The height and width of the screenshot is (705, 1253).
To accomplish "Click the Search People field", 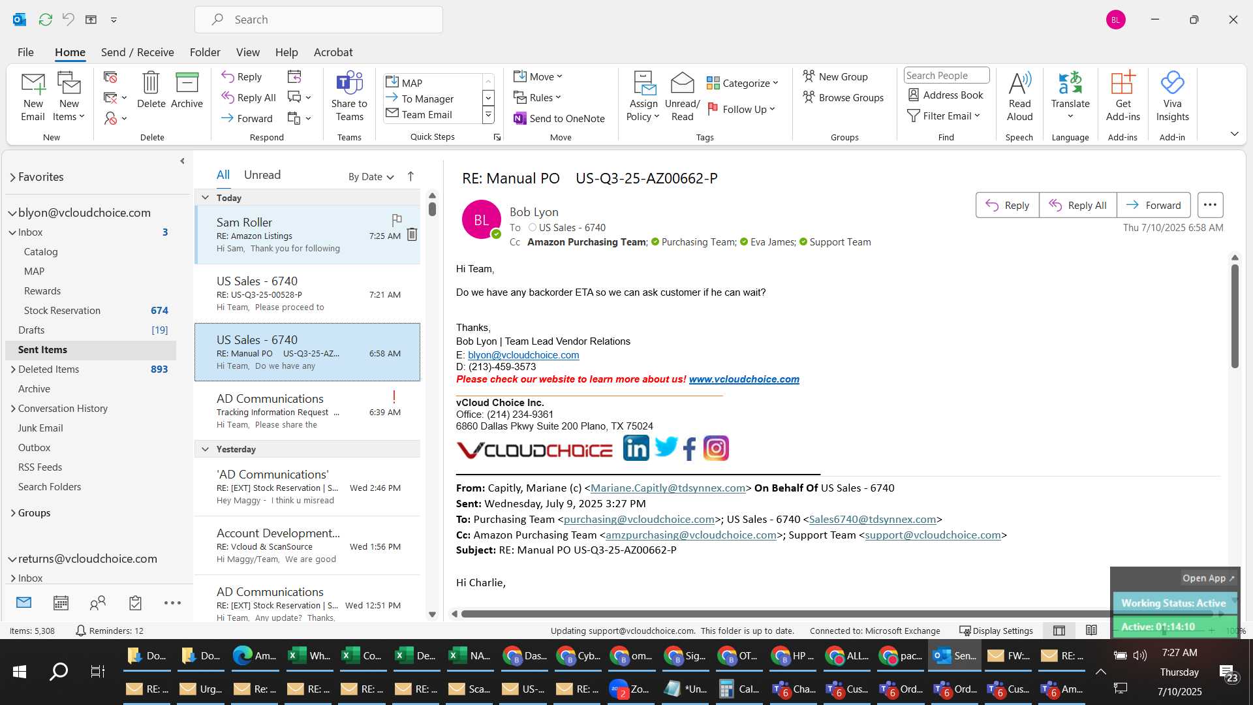I will [946, 75].
